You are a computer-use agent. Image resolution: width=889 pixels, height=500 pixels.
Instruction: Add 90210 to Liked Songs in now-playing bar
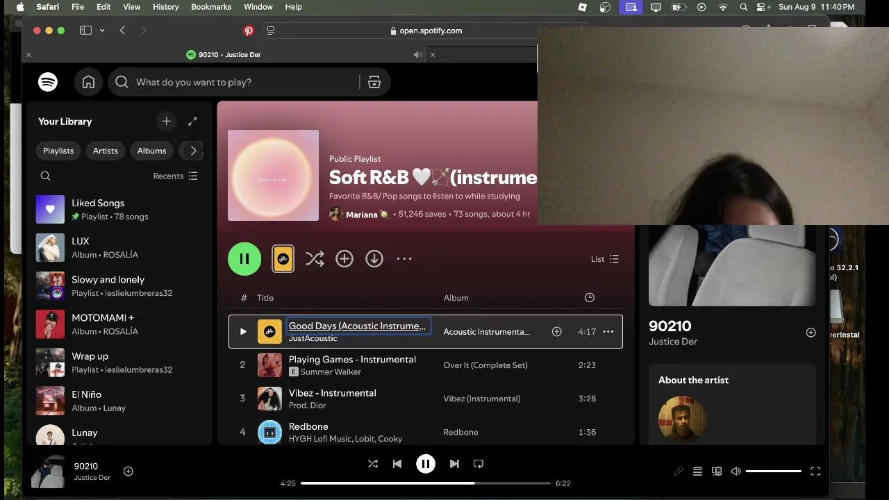(128, 472)
